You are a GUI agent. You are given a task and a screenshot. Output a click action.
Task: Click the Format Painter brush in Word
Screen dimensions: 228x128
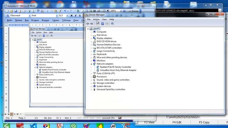[x=60, y=11]
